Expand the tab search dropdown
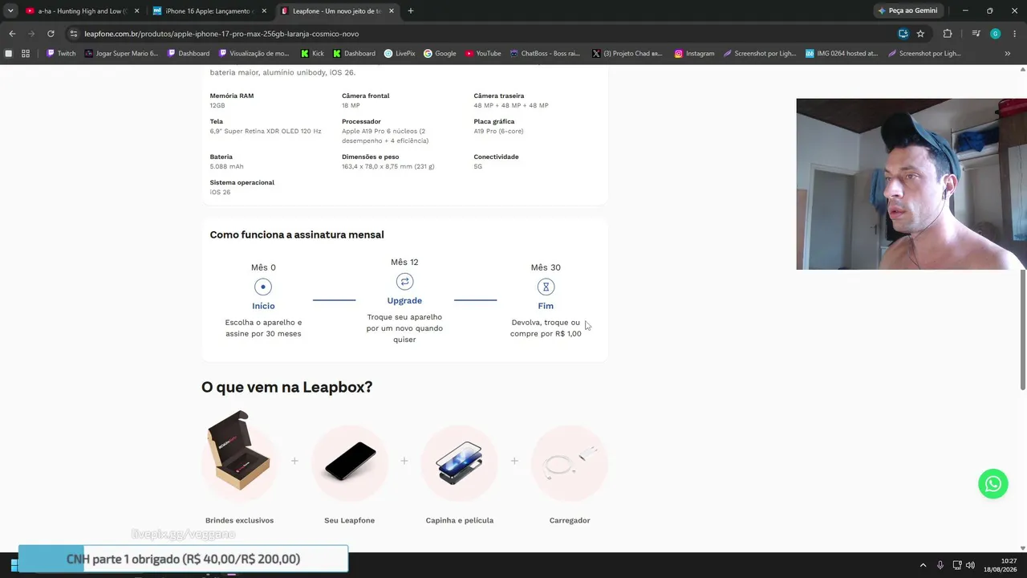The image size is (1027, 578). click(x=10, y=11)
